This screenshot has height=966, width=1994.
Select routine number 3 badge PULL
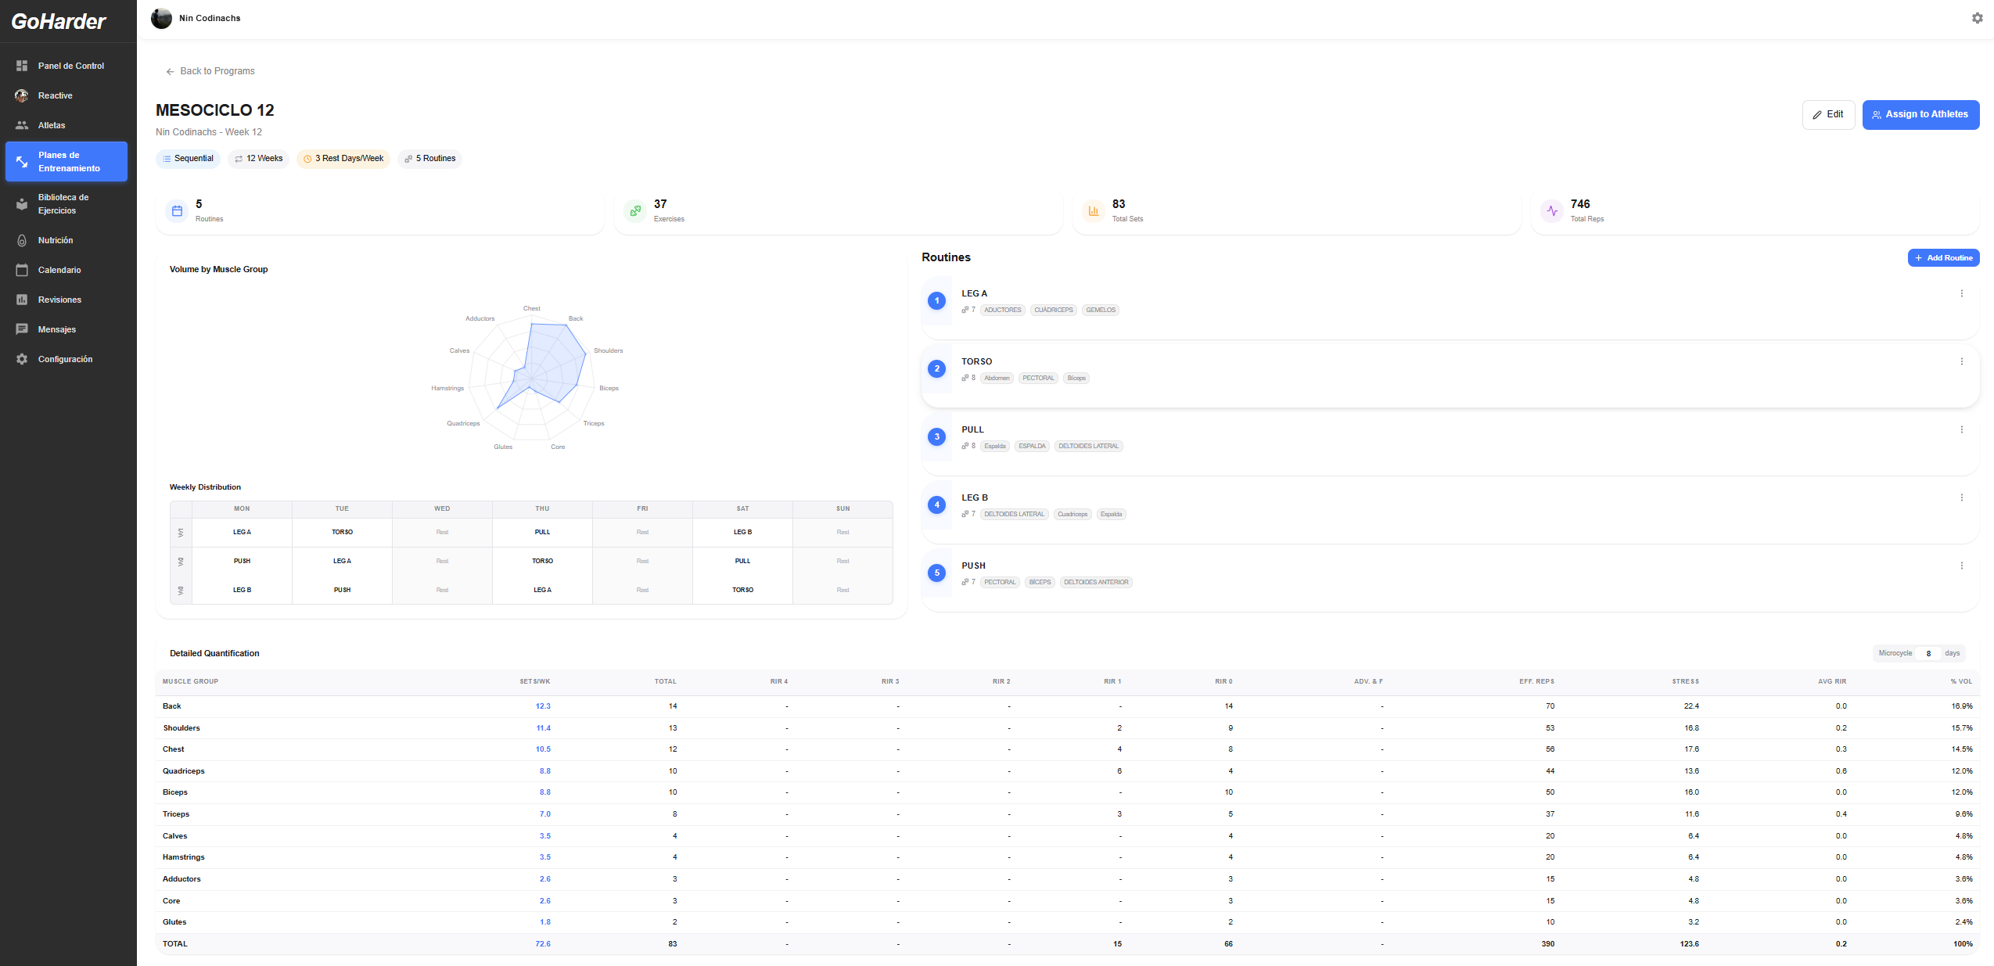pos(936,436)
